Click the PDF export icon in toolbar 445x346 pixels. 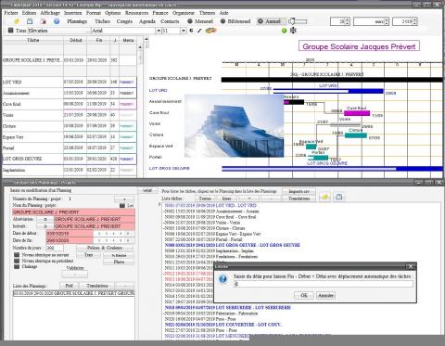44,21
